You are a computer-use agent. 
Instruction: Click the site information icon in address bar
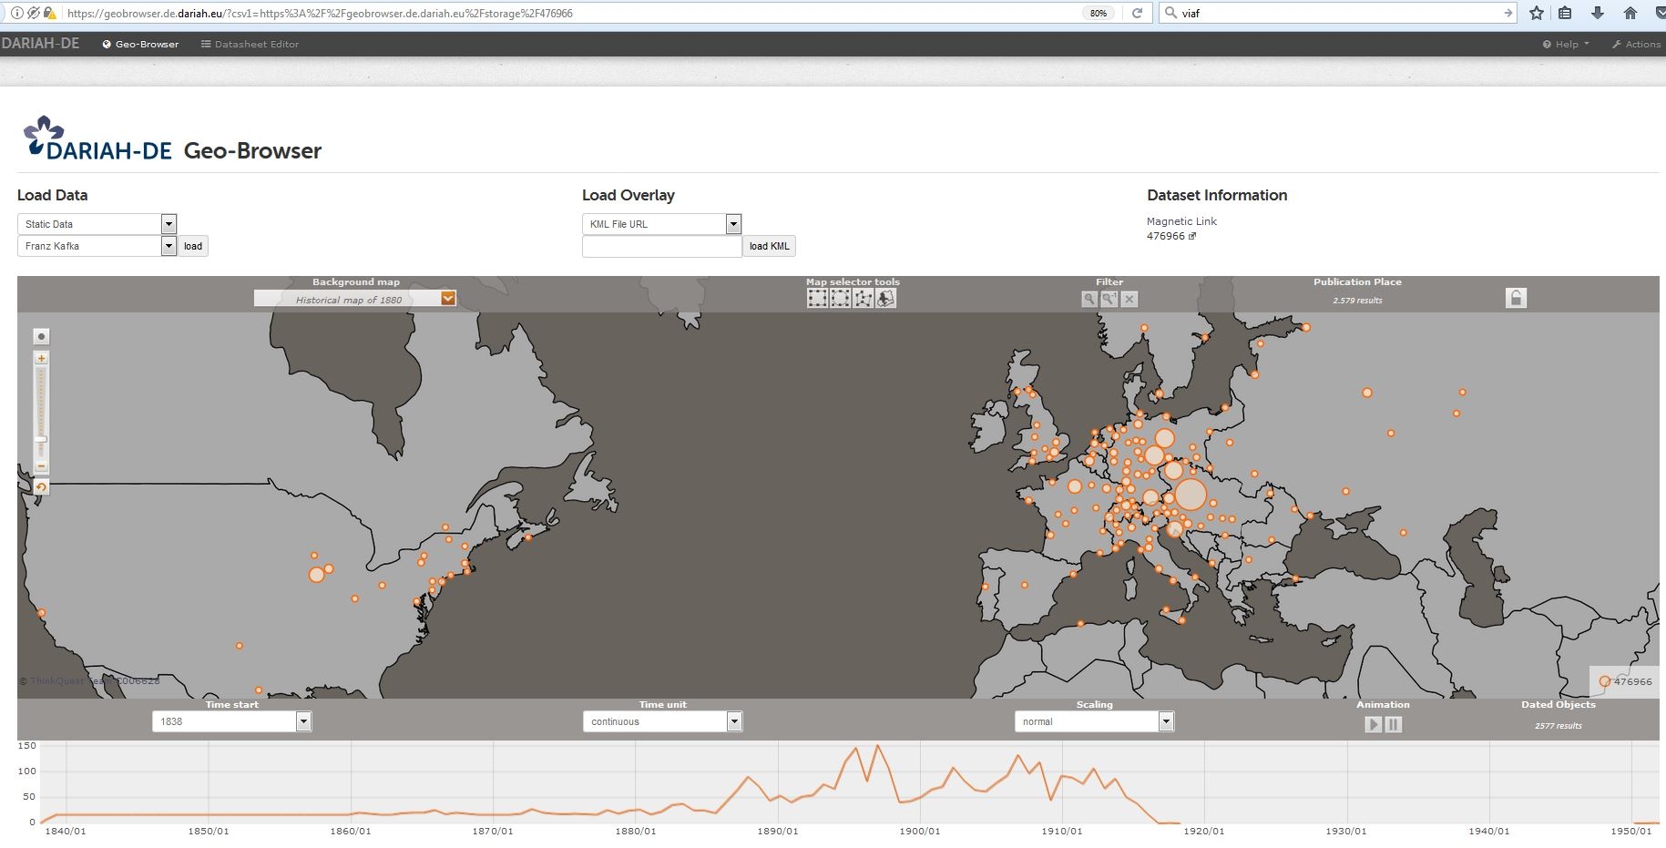pos(16,13)
